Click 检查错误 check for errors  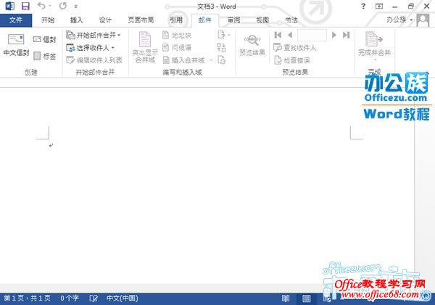pos(292,60)
